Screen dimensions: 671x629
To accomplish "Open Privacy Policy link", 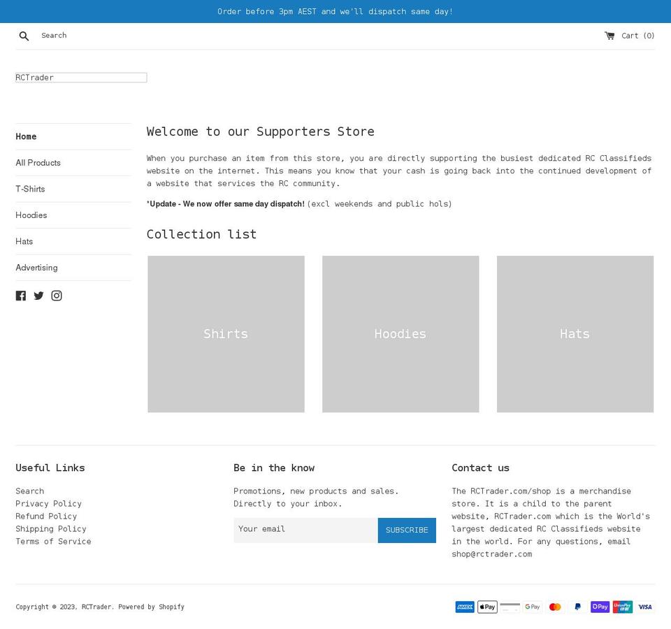I will coord(49,504).
